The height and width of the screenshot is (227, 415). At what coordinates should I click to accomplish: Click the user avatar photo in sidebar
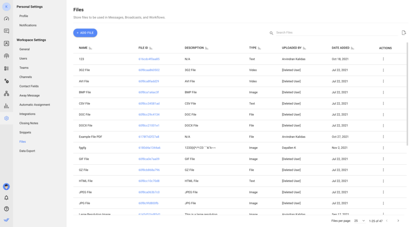[x=6, y=186]
